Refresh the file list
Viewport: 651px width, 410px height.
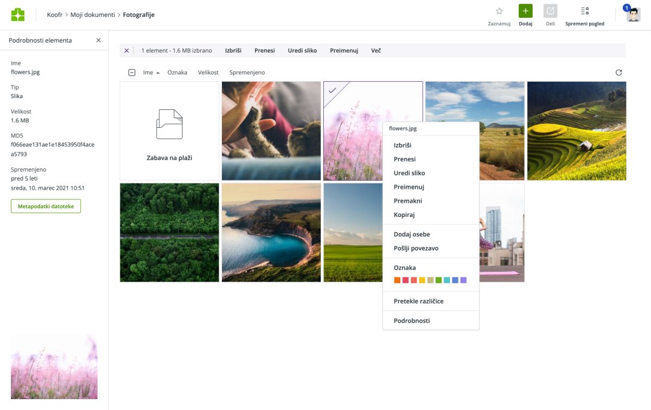(x=618, y=73)
